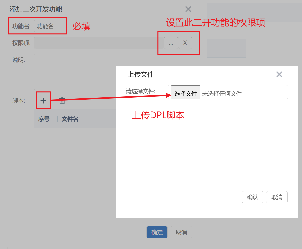This screenshot has height=249, width=302.
Task: Click the 添加二次开发功能 title text
Action: pos(36,9)
